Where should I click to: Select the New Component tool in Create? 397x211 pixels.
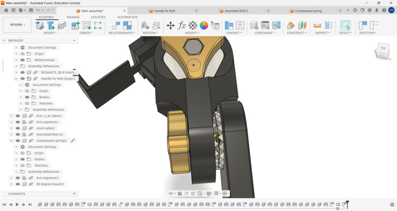tap(75, 25)
